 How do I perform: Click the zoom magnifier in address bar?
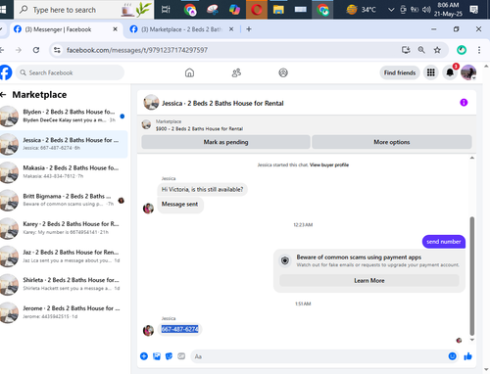(x=421, y=50)
